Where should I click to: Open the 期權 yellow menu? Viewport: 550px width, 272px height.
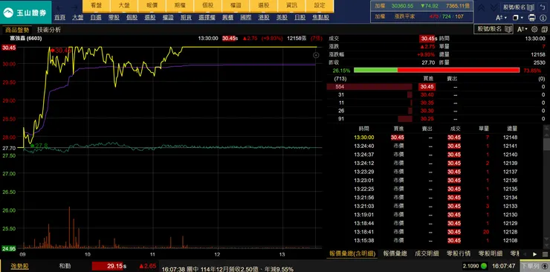tap(180, 6)
